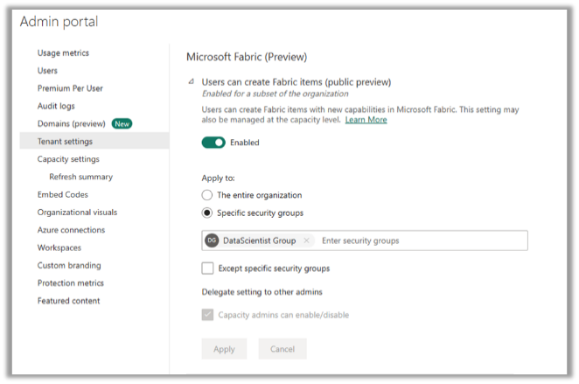Screen dimensions: 579x384
Task: Go to Embed Codes
Action: [x=63, y=194]
